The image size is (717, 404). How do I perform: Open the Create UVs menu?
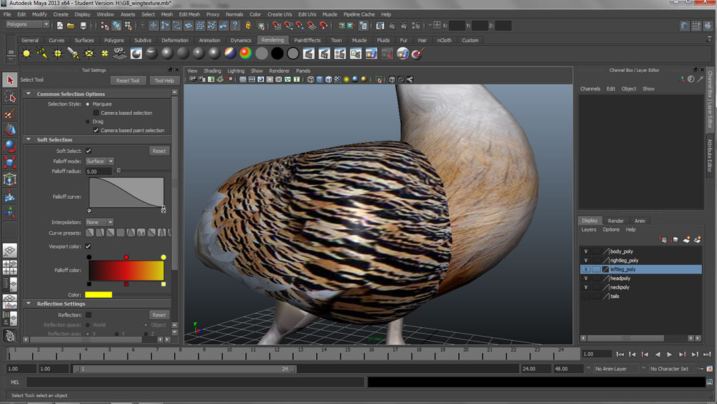(279, 14)
